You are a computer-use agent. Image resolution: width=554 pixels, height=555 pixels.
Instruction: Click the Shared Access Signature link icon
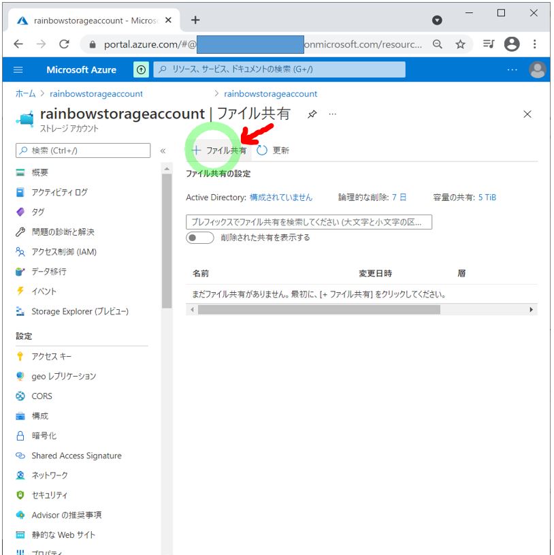point(20,456)
